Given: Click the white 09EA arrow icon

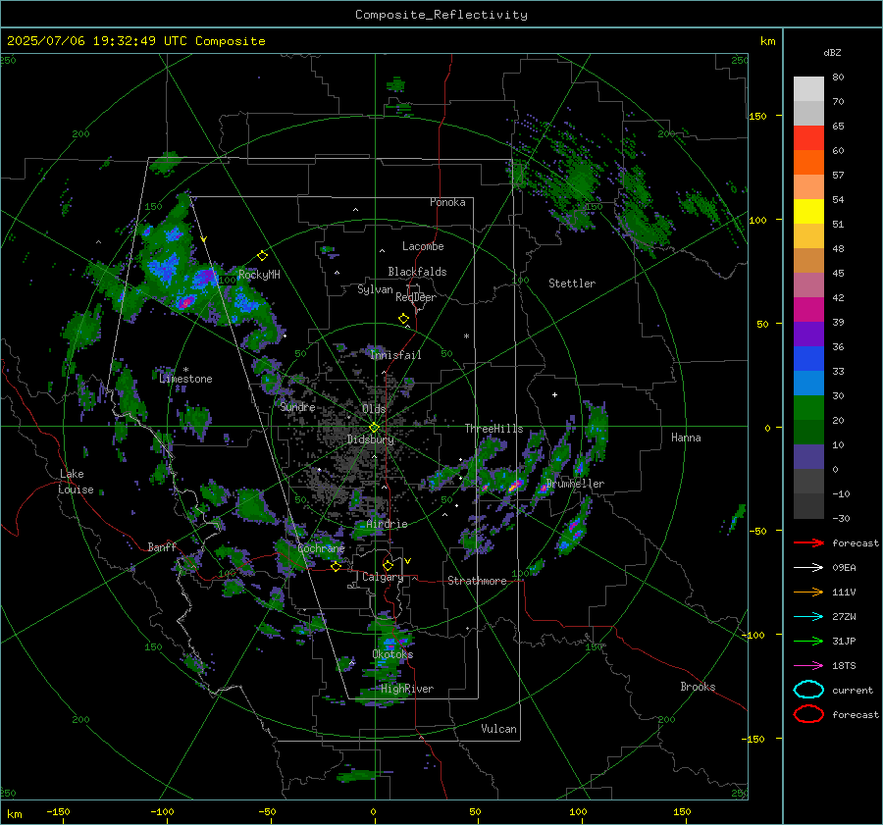Looking at the screenshot, I should click(x=808, y=568).
